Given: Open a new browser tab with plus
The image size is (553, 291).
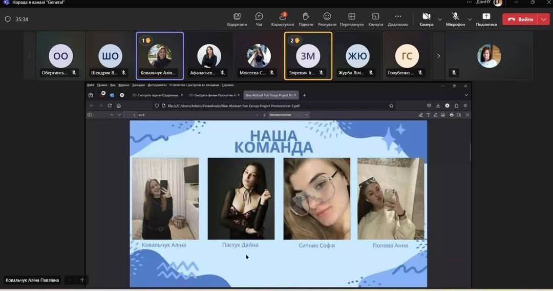Looking at the screenshot, I should pos(304,95).
